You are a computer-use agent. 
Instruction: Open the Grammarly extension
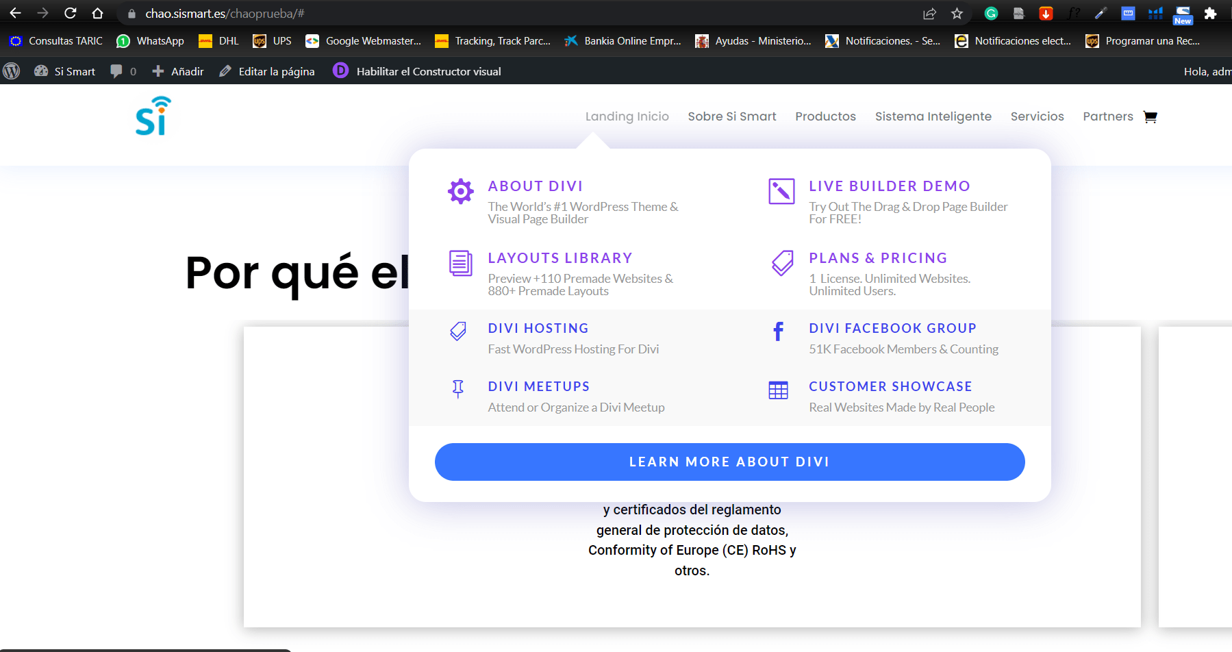coord(991,13)
